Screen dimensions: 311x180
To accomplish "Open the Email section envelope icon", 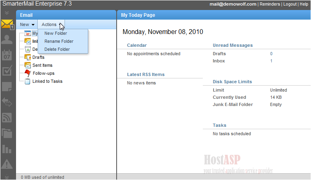I will pos(7,24).
